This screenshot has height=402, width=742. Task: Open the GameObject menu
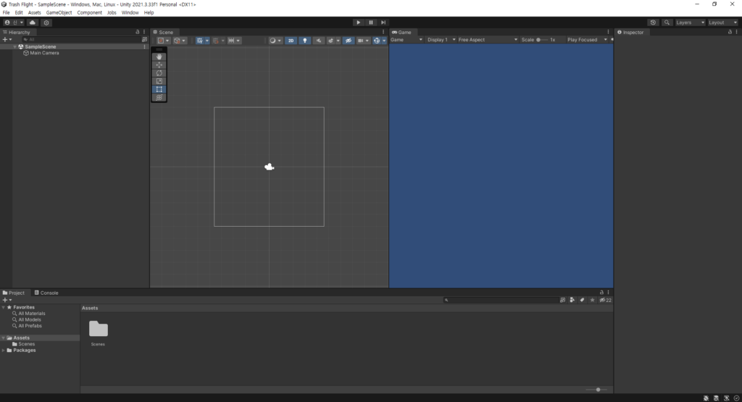(58, 13)
